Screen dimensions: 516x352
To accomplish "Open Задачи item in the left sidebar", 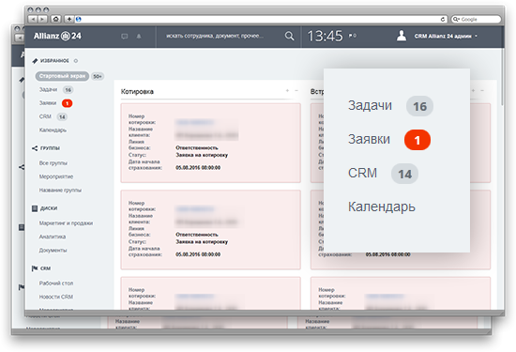I will pyautogui.click(x=49, y=89).
